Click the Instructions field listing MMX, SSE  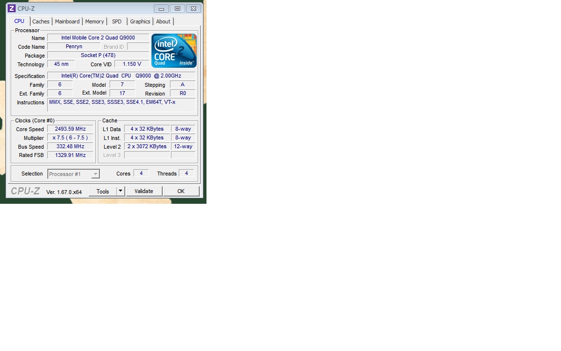(x=121, y=105)
